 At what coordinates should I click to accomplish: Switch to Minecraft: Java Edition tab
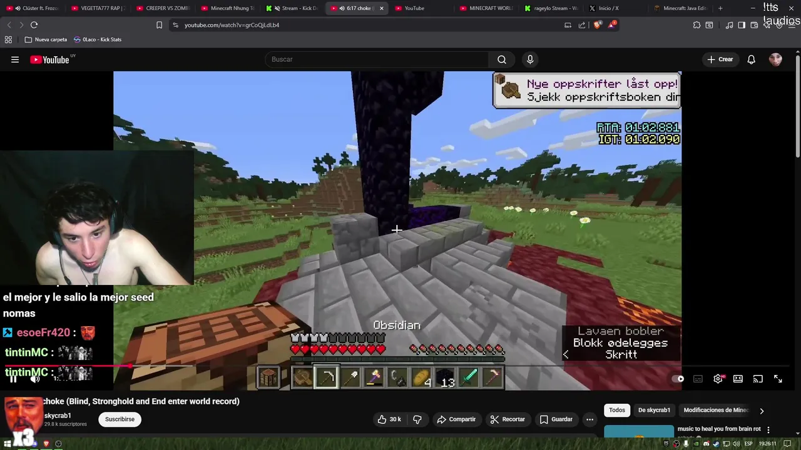click(681, 8)
